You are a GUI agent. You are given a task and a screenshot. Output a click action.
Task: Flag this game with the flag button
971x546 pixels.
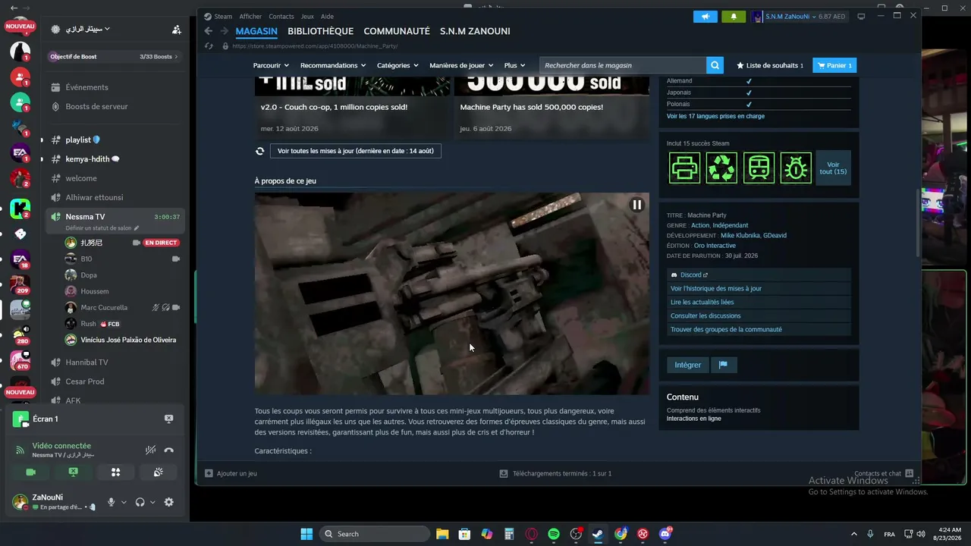point(723,365)
